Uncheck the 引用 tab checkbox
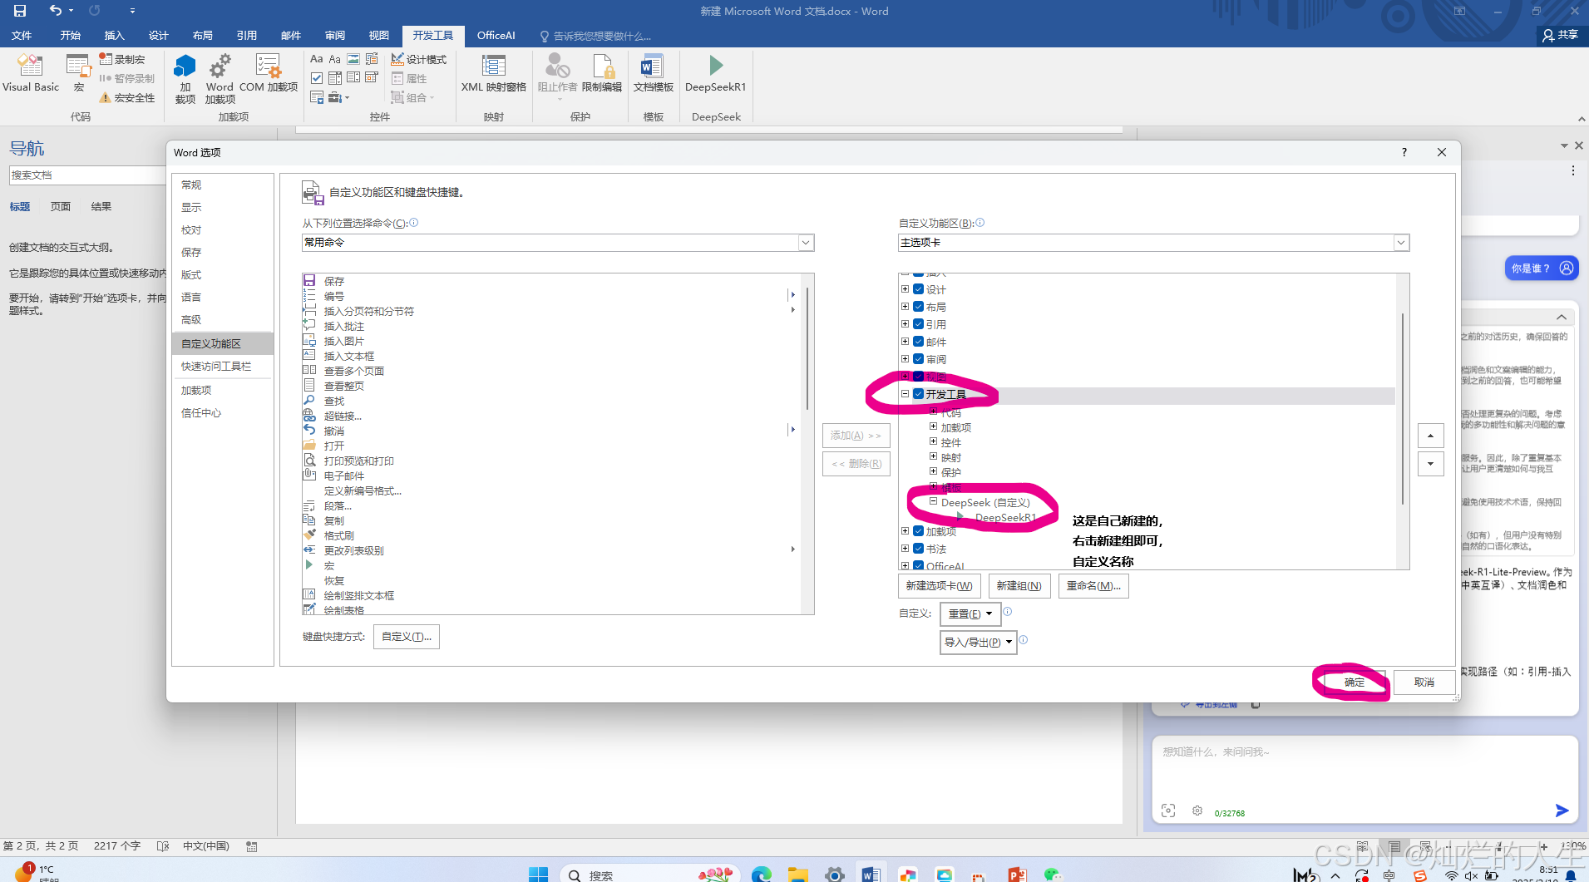The height and width of the screenshot is (882, 1589). tap(919, 324)
